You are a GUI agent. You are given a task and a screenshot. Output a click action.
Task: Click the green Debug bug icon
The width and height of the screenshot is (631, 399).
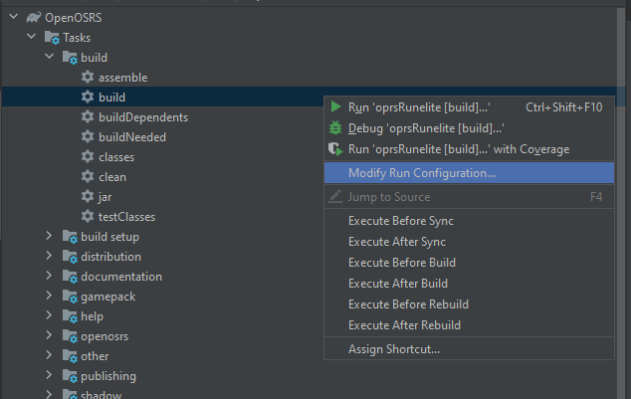[x=335, y=128]
